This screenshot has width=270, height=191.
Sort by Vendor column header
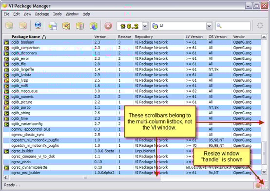pos(239,37)
